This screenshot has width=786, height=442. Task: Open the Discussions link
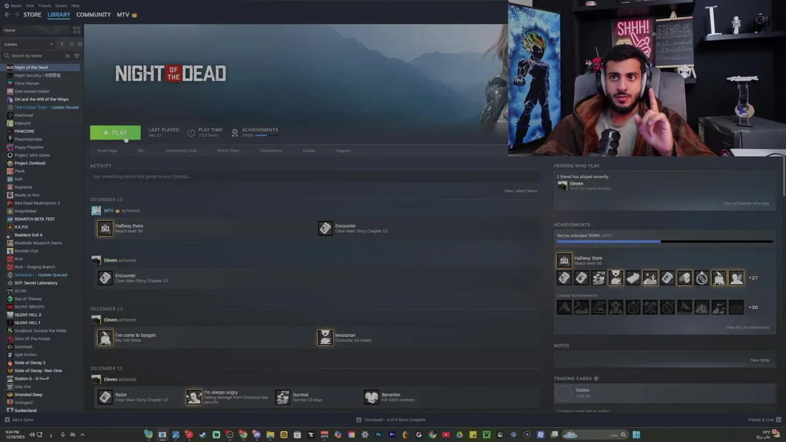pos(271,150)
